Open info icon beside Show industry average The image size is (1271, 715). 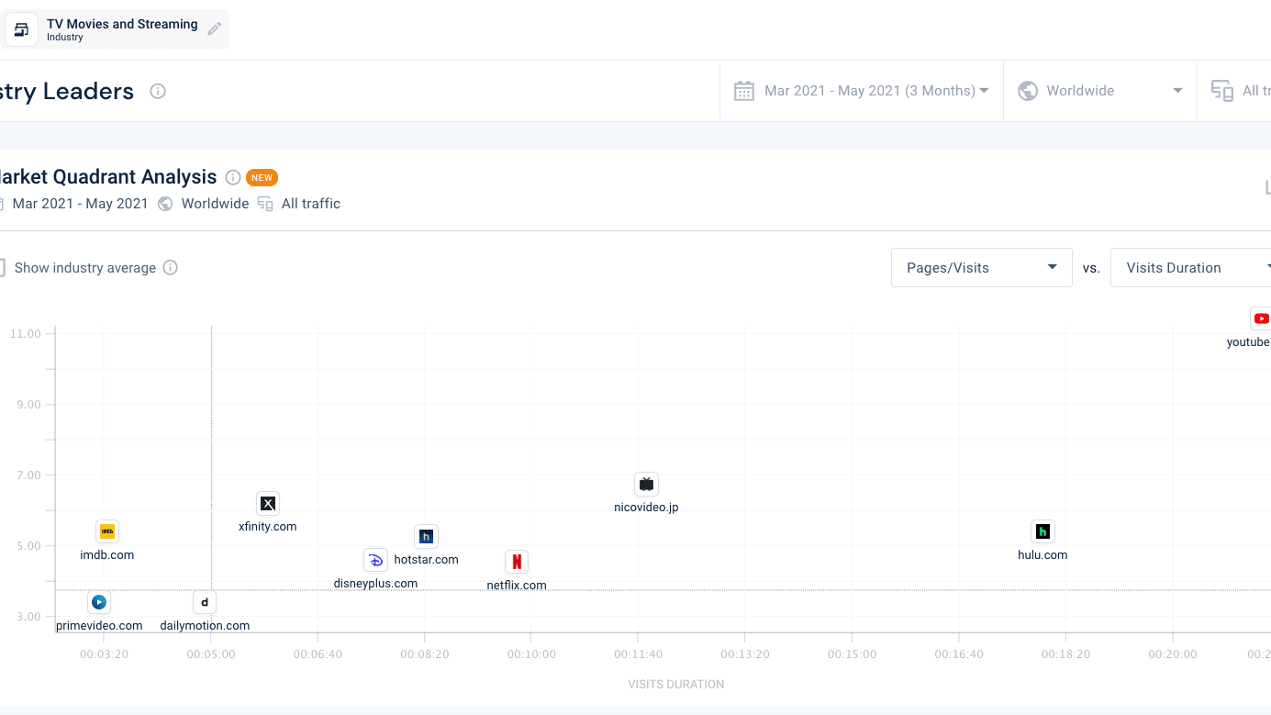pyautogui.click(x=170, y=268)
